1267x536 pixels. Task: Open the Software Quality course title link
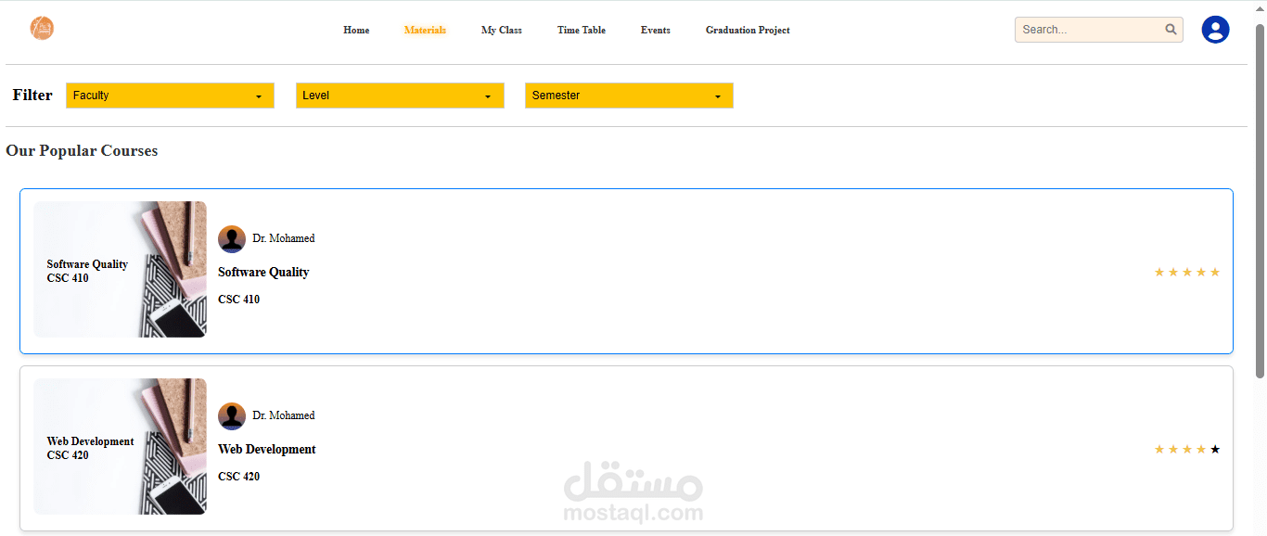pos(263,273)
